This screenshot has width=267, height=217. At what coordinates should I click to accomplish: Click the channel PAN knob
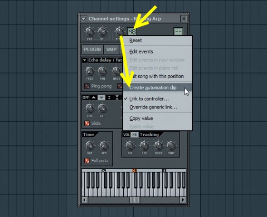(x=90, y=31)
